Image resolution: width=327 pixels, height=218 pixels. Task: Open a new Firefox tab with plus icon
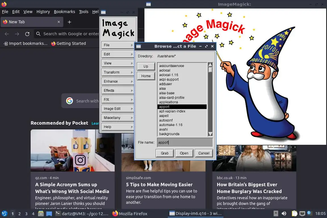tap(70, 22)
